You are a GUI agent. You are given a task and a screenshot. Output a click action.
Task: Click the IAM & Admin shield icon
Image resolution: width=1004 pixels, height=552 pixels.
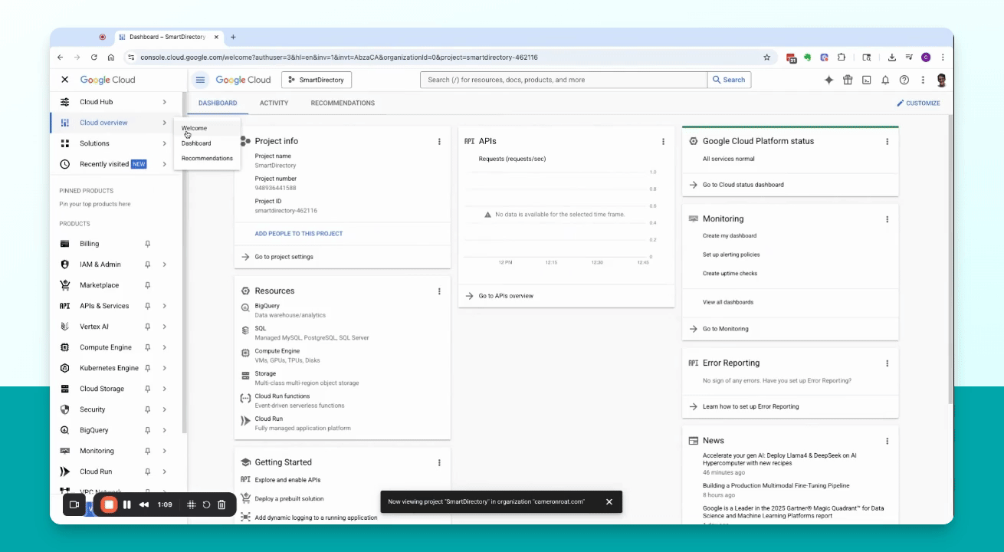pos(65,264)
